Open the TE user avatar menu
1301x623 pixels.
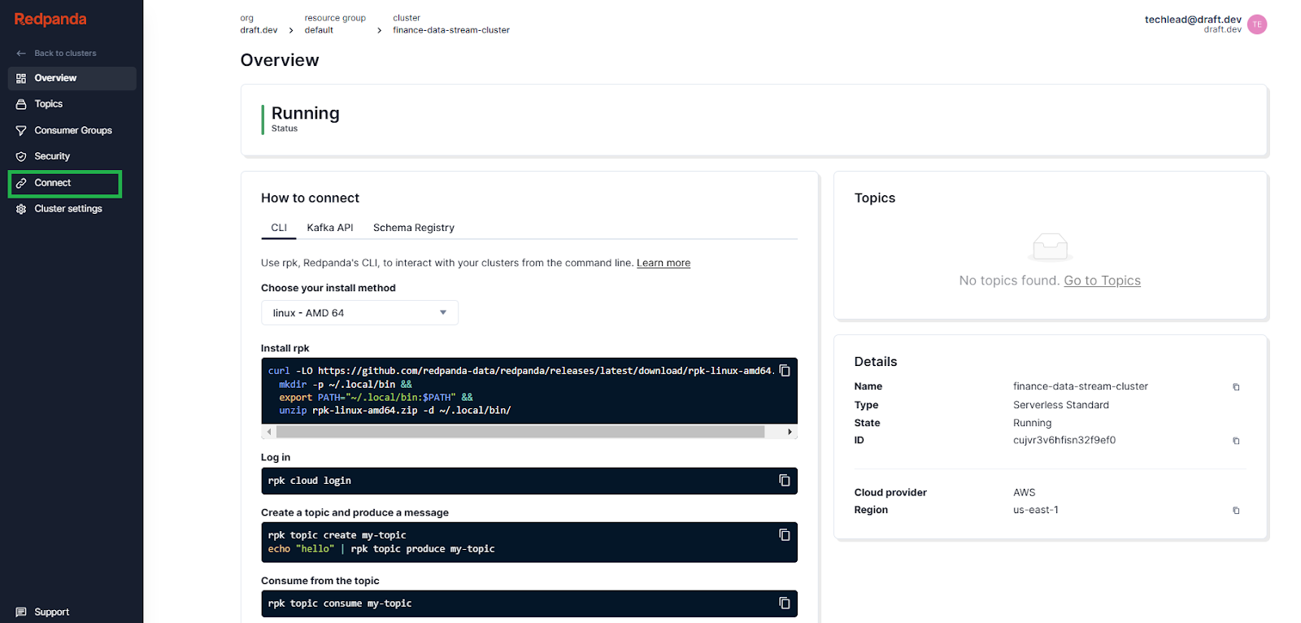(1257, 24)
